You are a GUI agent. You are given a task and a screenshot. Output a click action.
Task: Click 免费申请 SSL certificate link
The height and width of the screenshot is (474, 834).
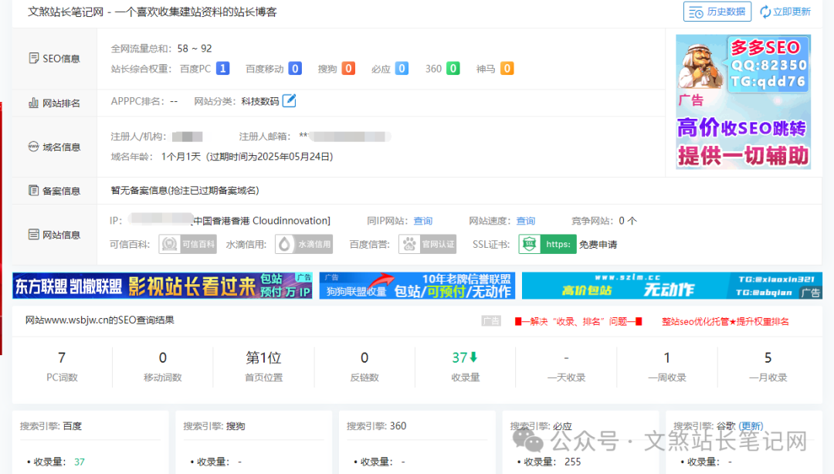(598, 244)
